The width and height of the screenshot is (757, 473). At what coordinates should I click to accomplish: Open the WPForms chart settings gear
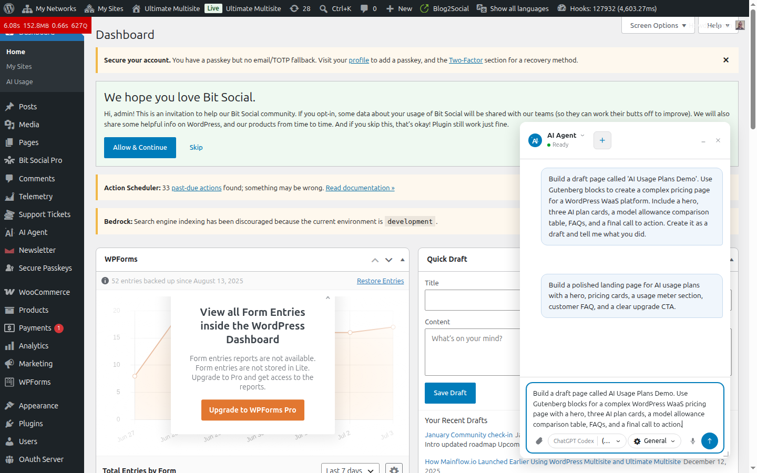pos(394,470)
